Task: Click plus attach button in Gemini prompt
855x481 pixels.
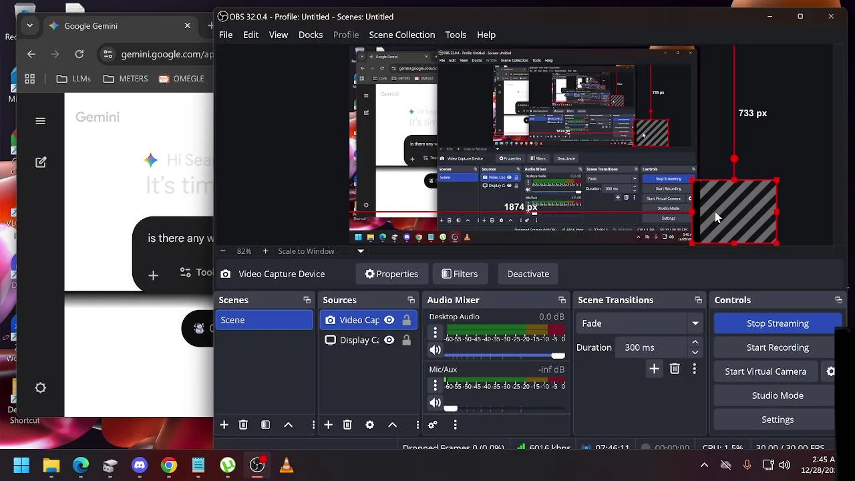Action: (x=153, y=275)
